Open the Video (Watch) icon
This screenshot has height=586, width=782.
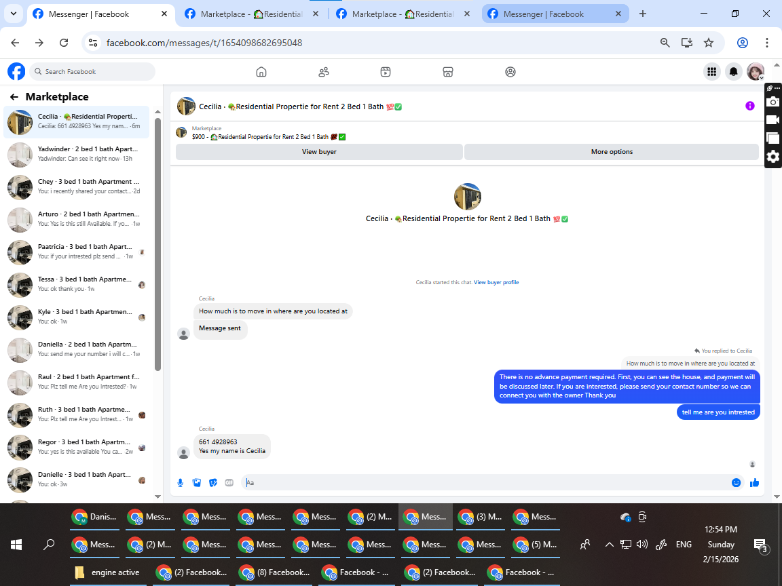(386, 72)
